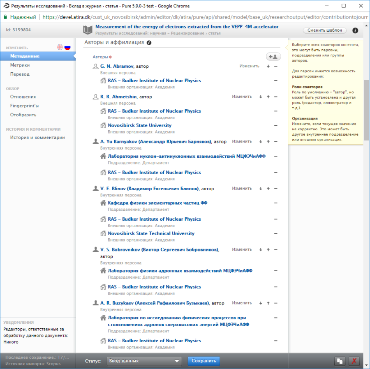Move V. E. Blinov down one position
The height and width of the screenshot is (369, 370).
[x=261, y=189]
